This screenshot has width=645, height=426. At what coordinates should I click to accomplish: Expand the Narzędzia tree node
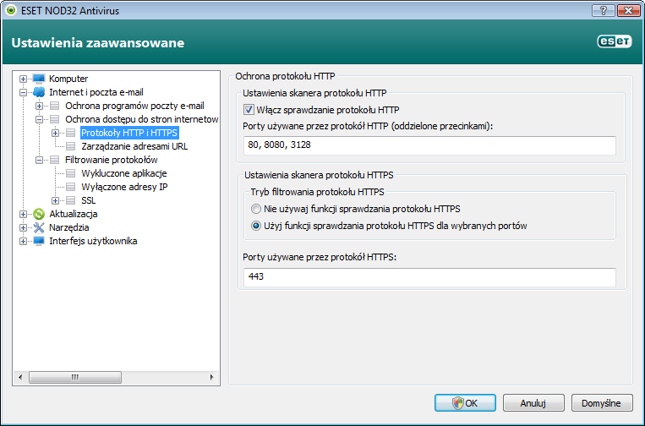point(23,227)
